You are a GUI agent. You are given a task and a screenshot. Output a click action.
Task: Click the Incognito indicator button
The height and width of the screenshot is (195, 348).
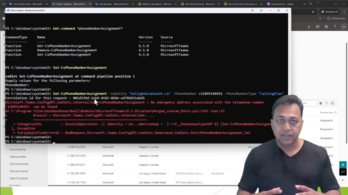[x=330, y=12]
